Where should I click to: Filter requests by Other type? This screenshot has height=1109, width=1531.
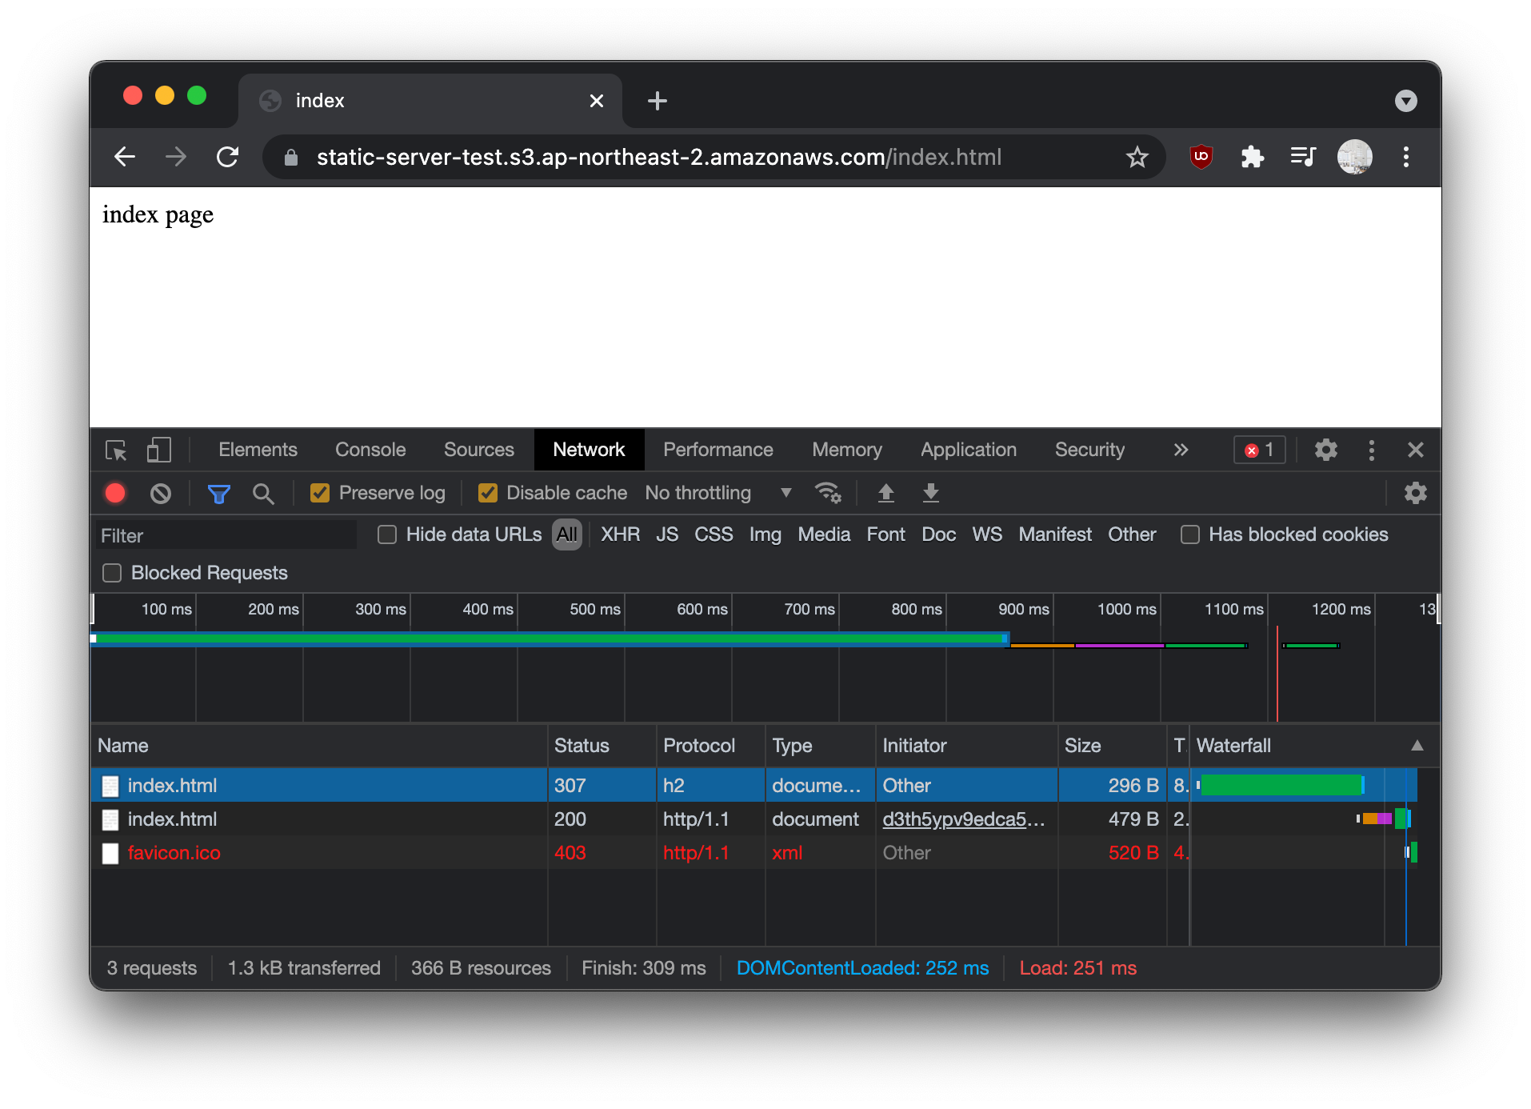[1131, 534]
